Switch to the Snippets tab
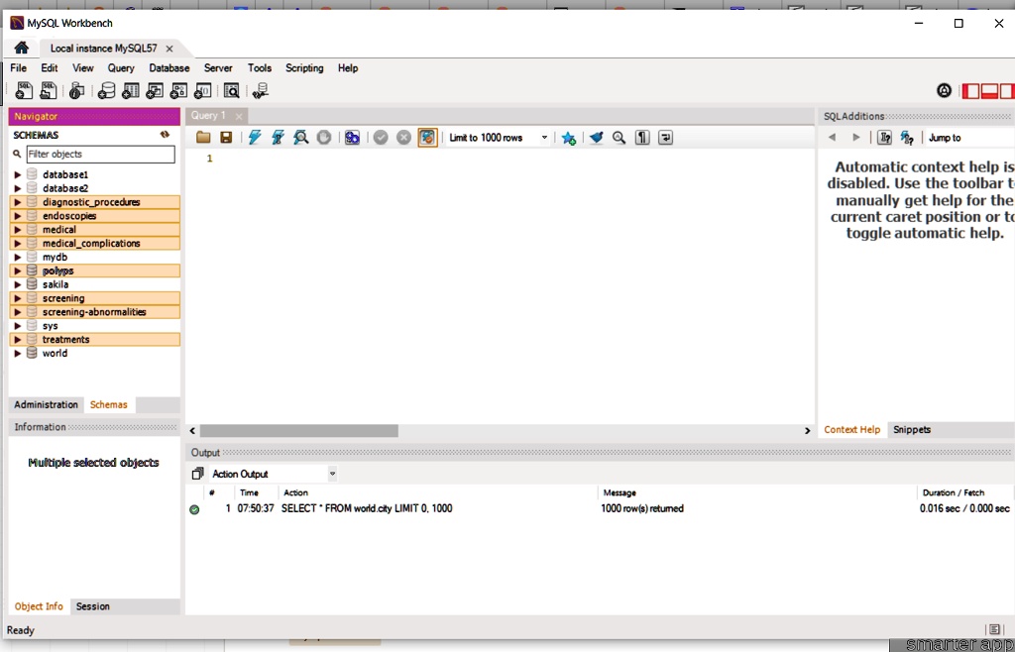The image size is (1015, 652). [x=911, y=430]
